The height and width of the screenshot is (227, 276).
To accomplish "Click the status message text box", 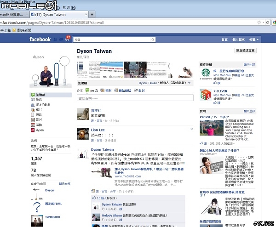I will pos(135,98).
